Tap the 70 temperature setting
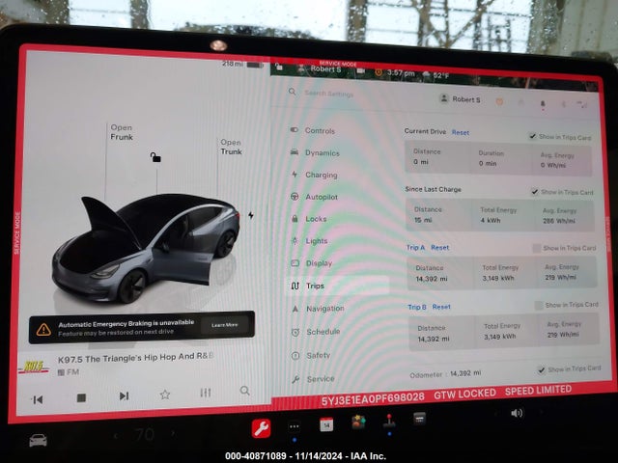Image resolution: width=618 pixels, height=463 pixels. pos(144,434)
